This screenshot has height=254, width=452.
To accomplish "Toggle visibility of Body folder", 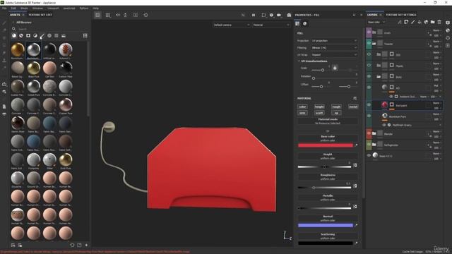I will click(369, 77).
